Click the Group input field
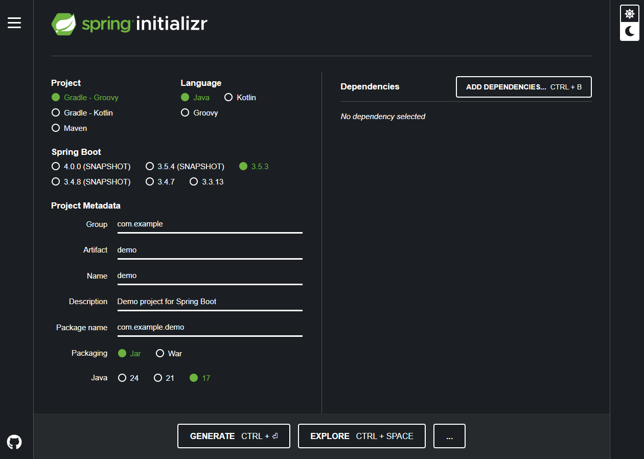The image size is (644, 459). tap(210, 224)
